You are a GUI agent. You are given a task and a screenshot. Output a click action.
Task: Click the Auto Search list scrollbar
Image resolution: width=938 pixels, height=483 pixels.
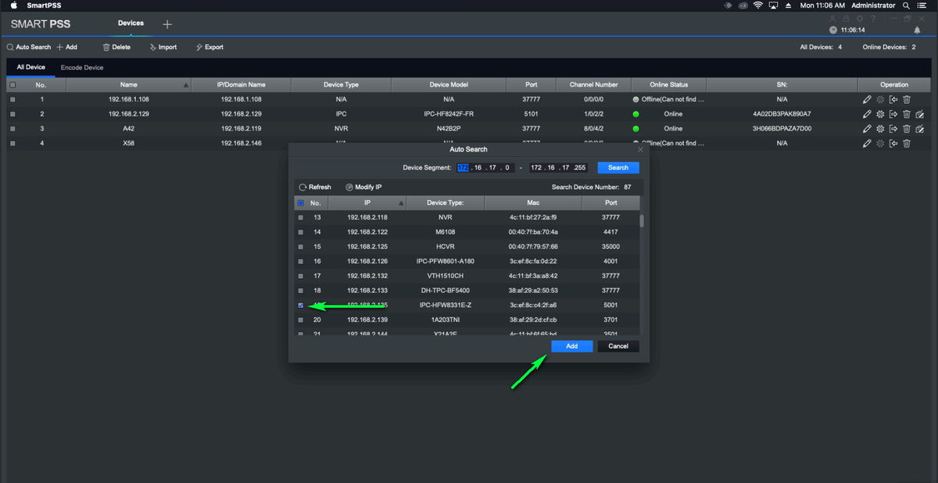coord(642,221)
